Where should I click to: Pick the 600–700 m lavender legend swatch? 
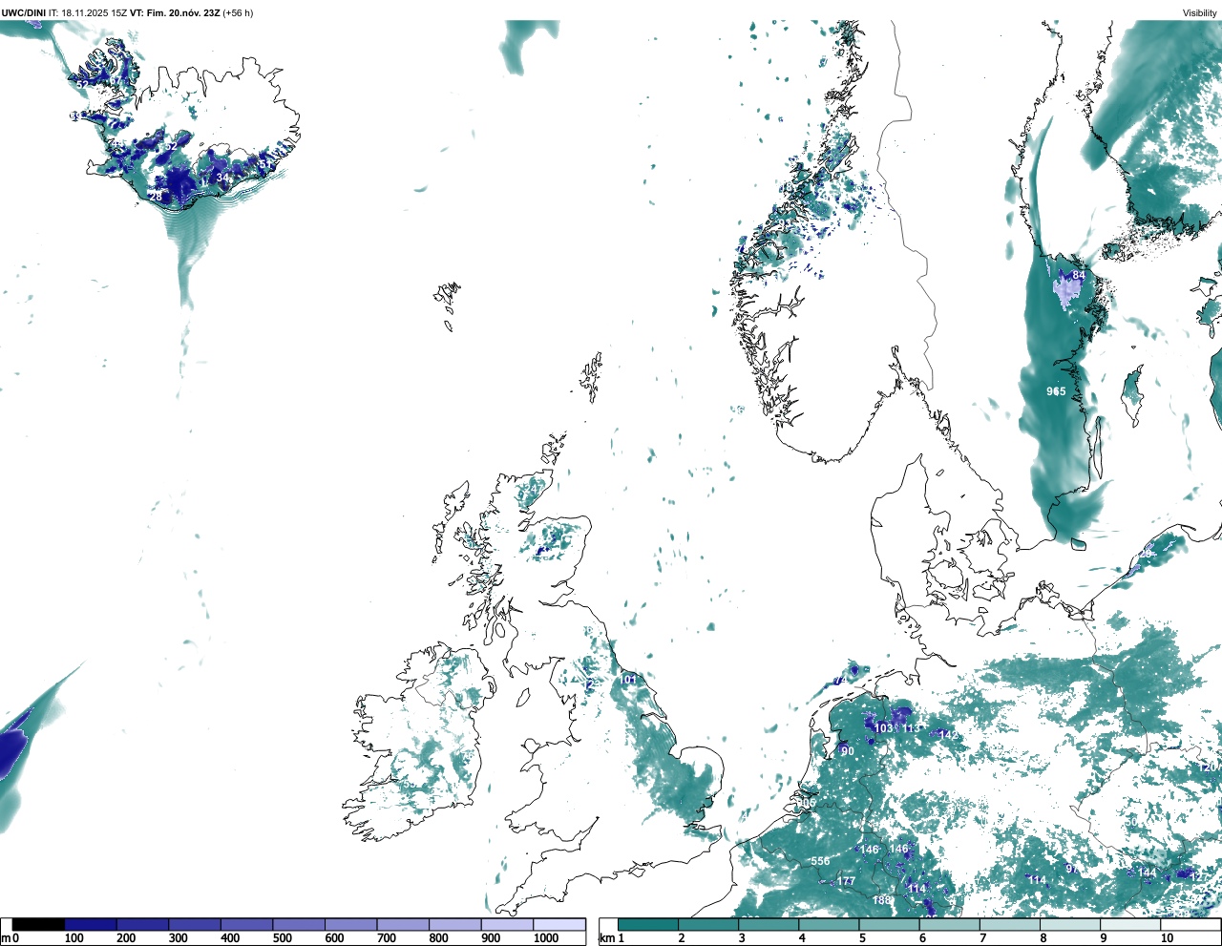coord(351,924)
